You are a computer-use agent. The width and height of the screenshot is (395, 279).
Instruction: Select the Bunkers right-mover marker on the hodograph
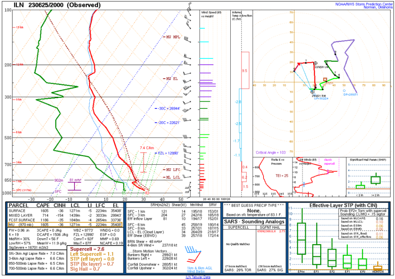tap(312, 92)
